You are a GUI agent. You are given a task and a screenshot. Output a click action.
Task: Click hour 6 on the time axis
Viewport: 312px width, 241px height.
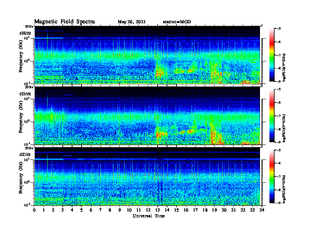click(91, 210)
